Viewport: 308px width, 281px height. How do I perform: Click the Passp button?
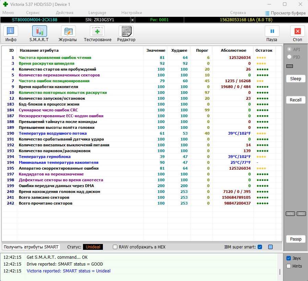(296, 239)
